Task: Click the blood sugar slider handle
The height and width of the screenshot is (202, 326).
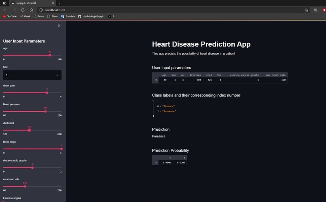Action: pyautogui.click(x=61, y=149)
